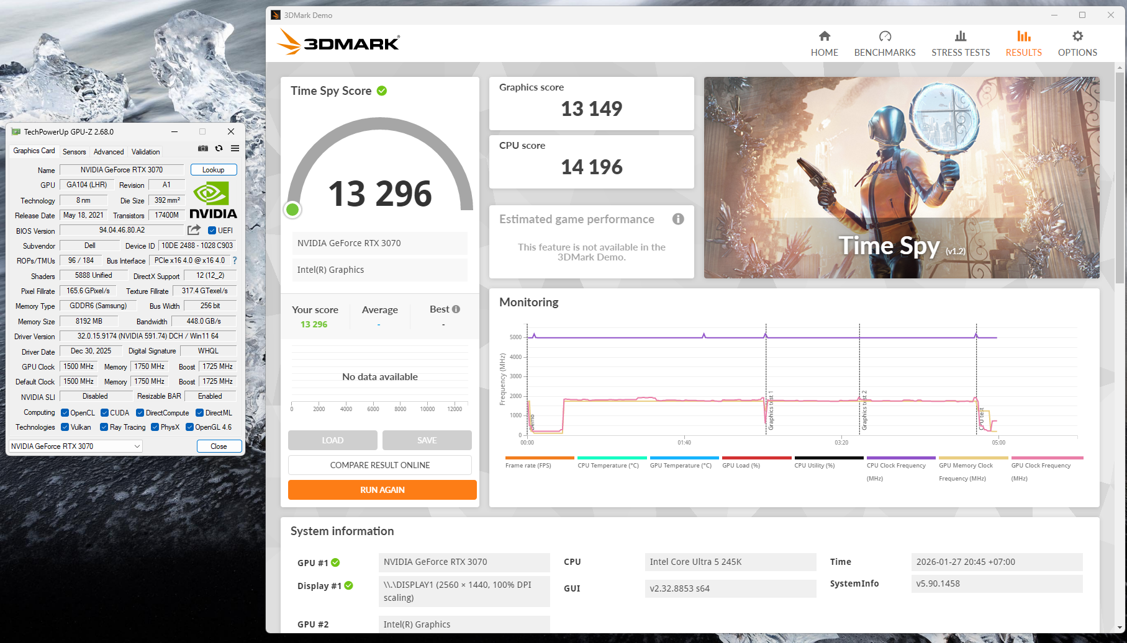Viewport: 1127px width, 643px height.
Task: Click Compare Result Online button
Action: (379, 465)
